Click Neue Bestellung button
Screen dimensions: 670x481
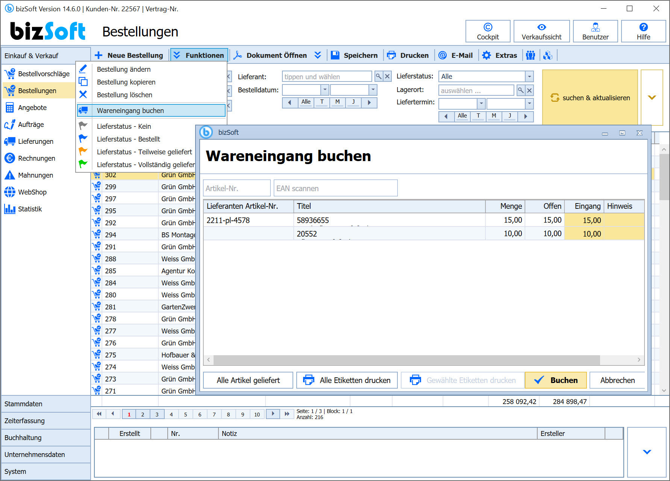(129, 55)
